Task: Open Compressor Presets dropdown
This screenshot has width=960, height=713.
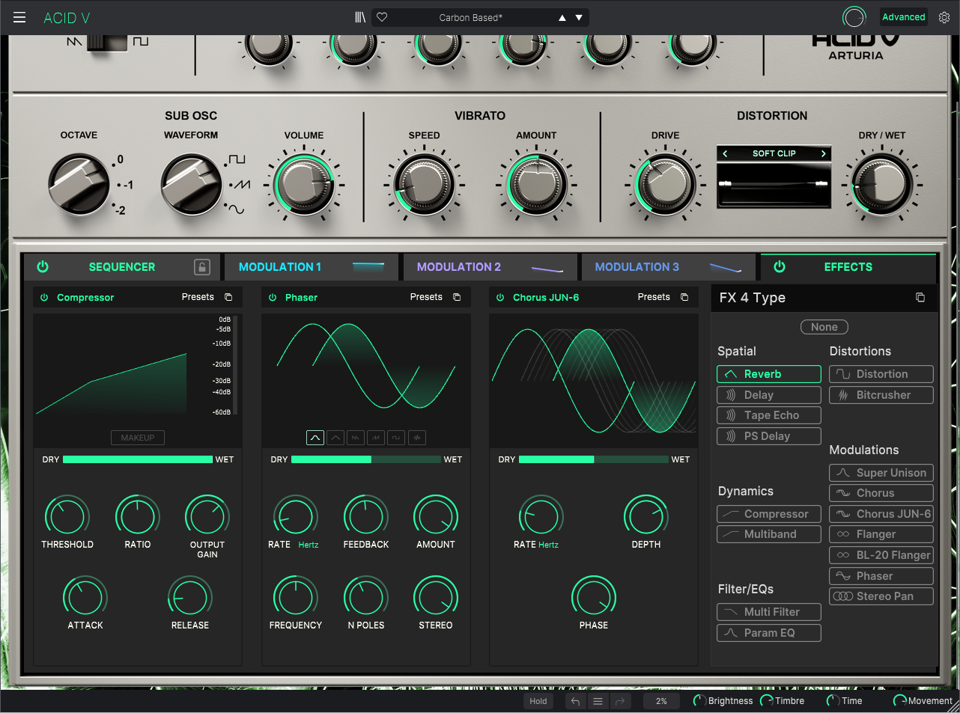Action: [198, 297]
